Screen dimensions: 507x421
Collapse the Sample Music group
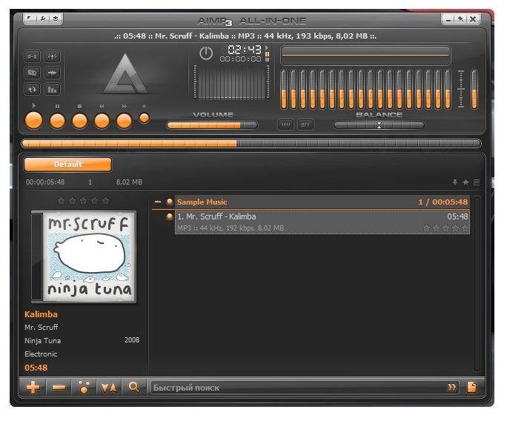158,202
